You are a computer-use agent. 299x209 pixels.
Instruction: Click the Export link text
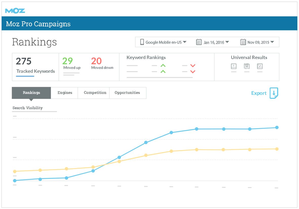[259, 93]
